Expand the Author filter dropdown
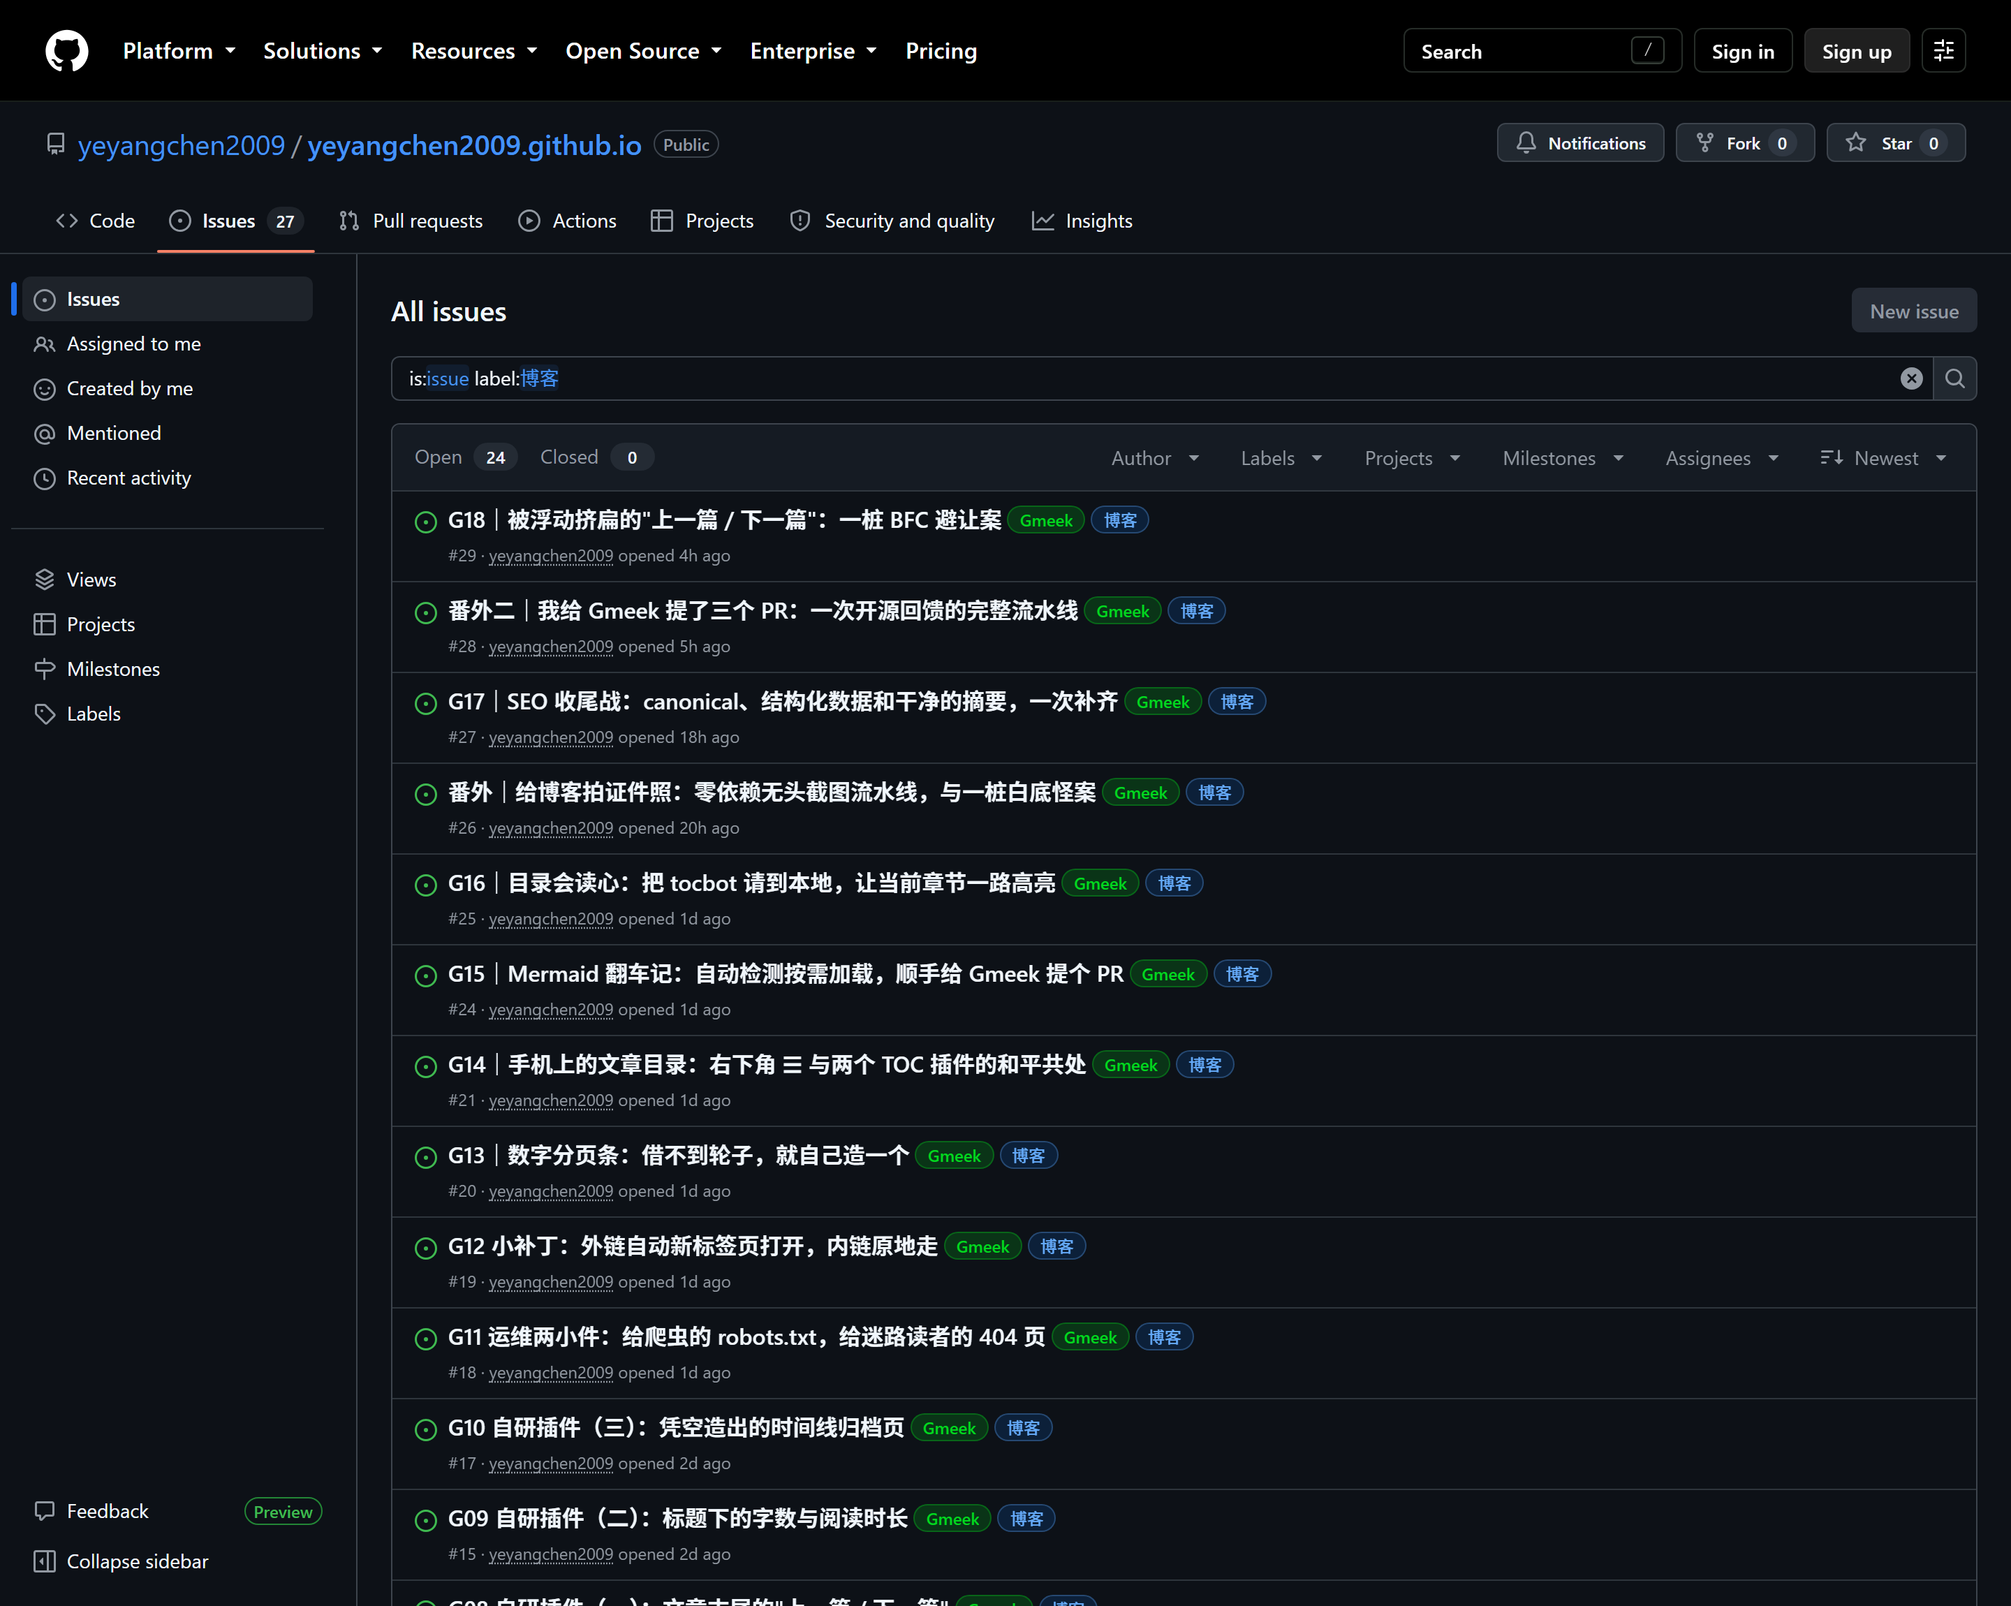2011x1606 pixels. click(x=1155, y=458)
